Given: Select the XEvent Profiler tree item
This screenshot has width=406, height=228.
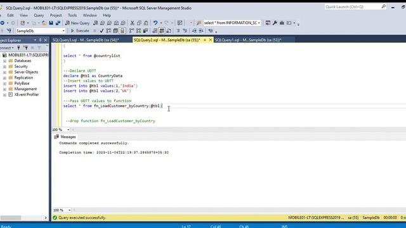Looking at the screenshot, I should 27,94.
